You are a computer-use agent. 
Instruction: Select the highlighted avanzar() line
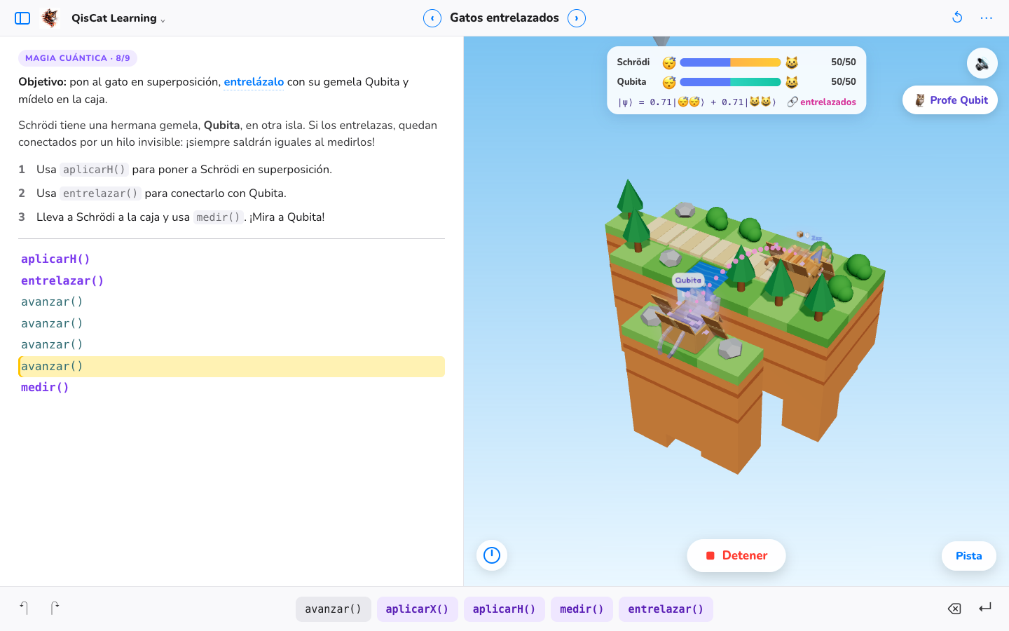231,367
